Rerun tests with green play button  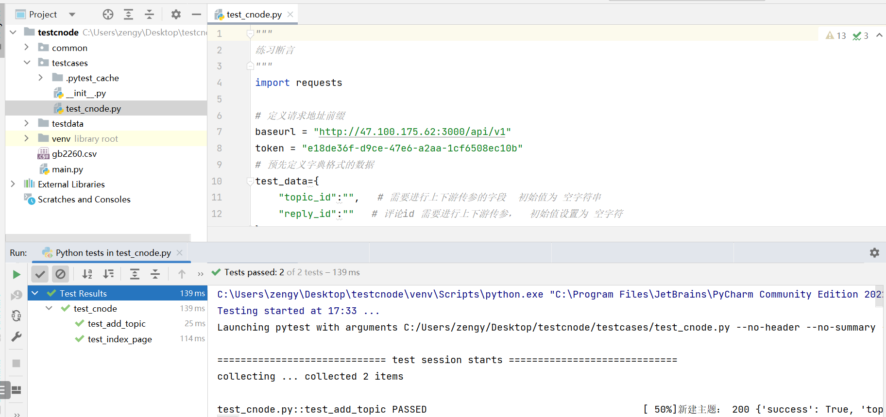(x=17, y=274)
